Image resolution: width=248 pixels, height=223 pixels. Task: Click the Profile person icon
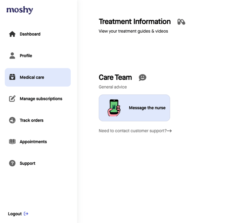[x=12, y=56]
